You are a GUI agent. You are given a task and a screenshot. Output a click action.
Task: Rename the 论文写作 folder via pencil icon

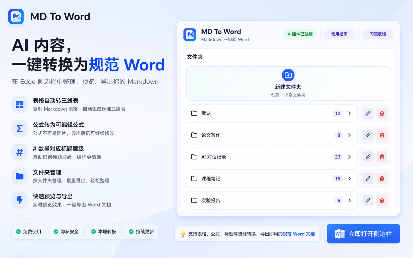pos(368,135)
